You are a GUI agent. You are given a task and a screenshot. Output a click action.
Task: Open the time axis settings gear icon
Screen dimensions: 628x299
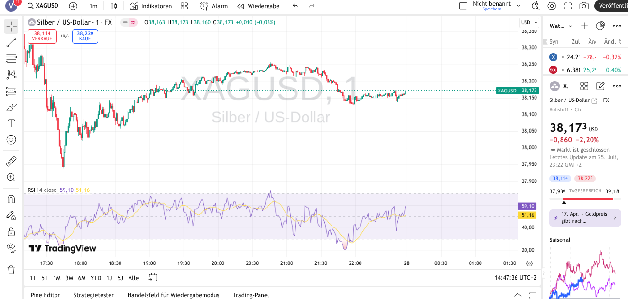530,263
